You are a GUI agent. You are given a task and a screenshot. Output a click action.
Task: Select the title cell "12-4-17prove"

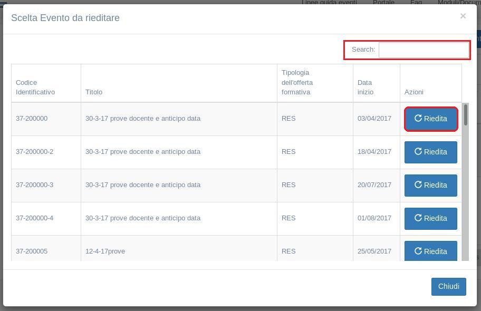(105, 251)
